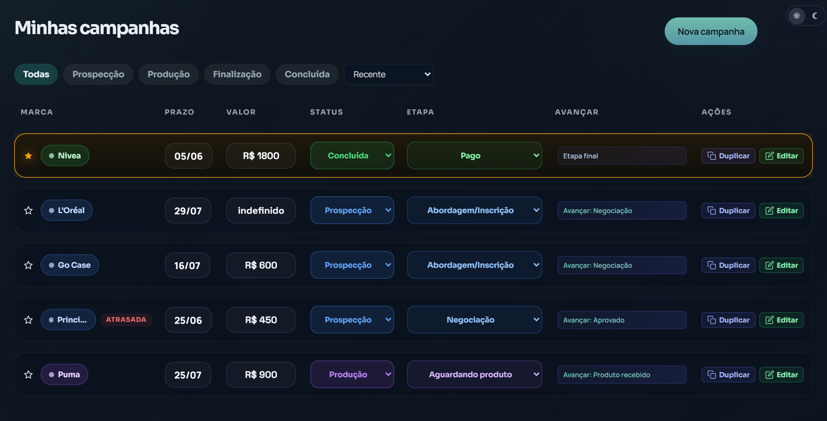
Task: Click Avançar: Produto recebido button
Action: click(622, 375)
